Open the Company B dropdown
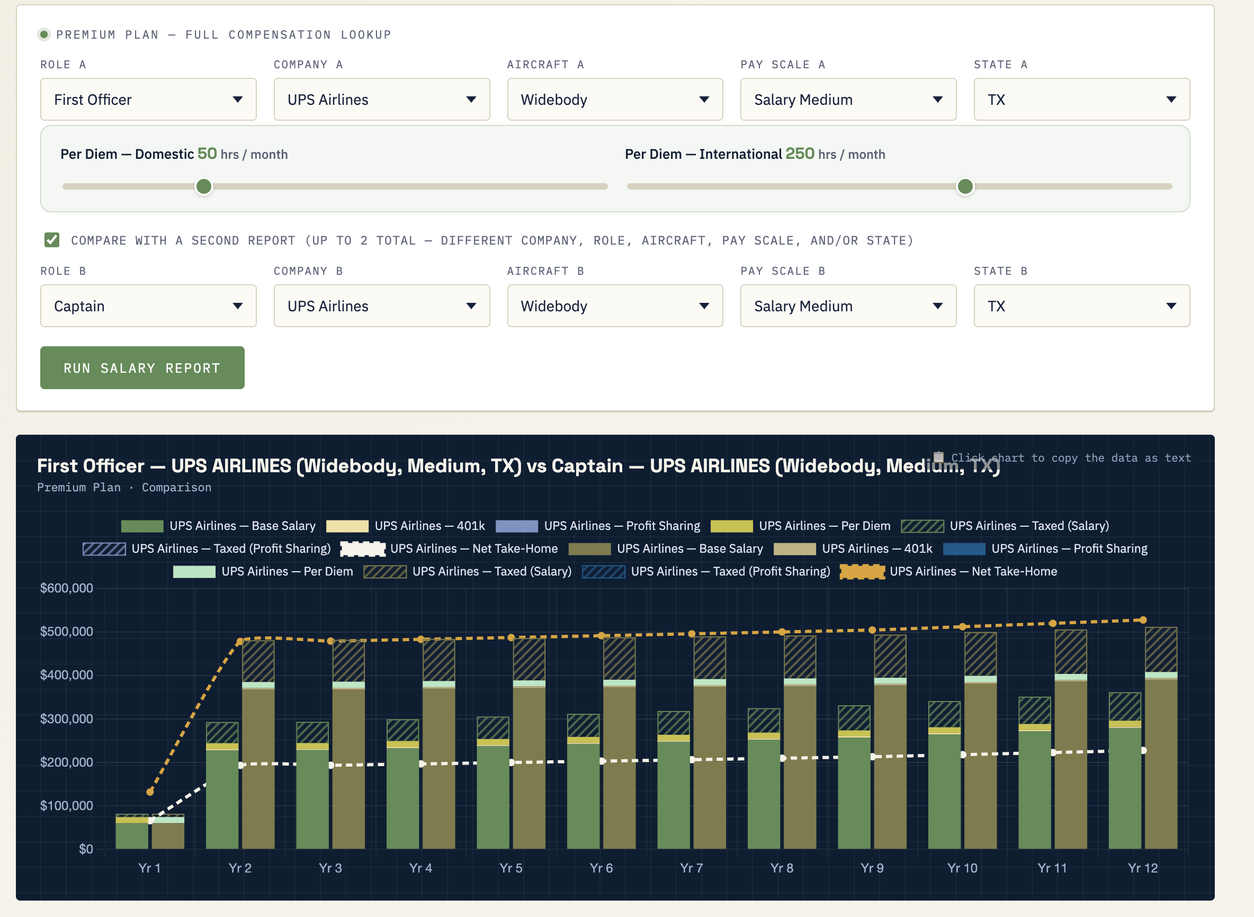The width and height of the screenshot is (1254, 917). click(x=381, y=306)
